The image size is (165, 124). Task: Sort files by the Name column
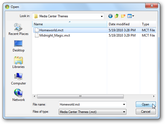coord(70,24)
